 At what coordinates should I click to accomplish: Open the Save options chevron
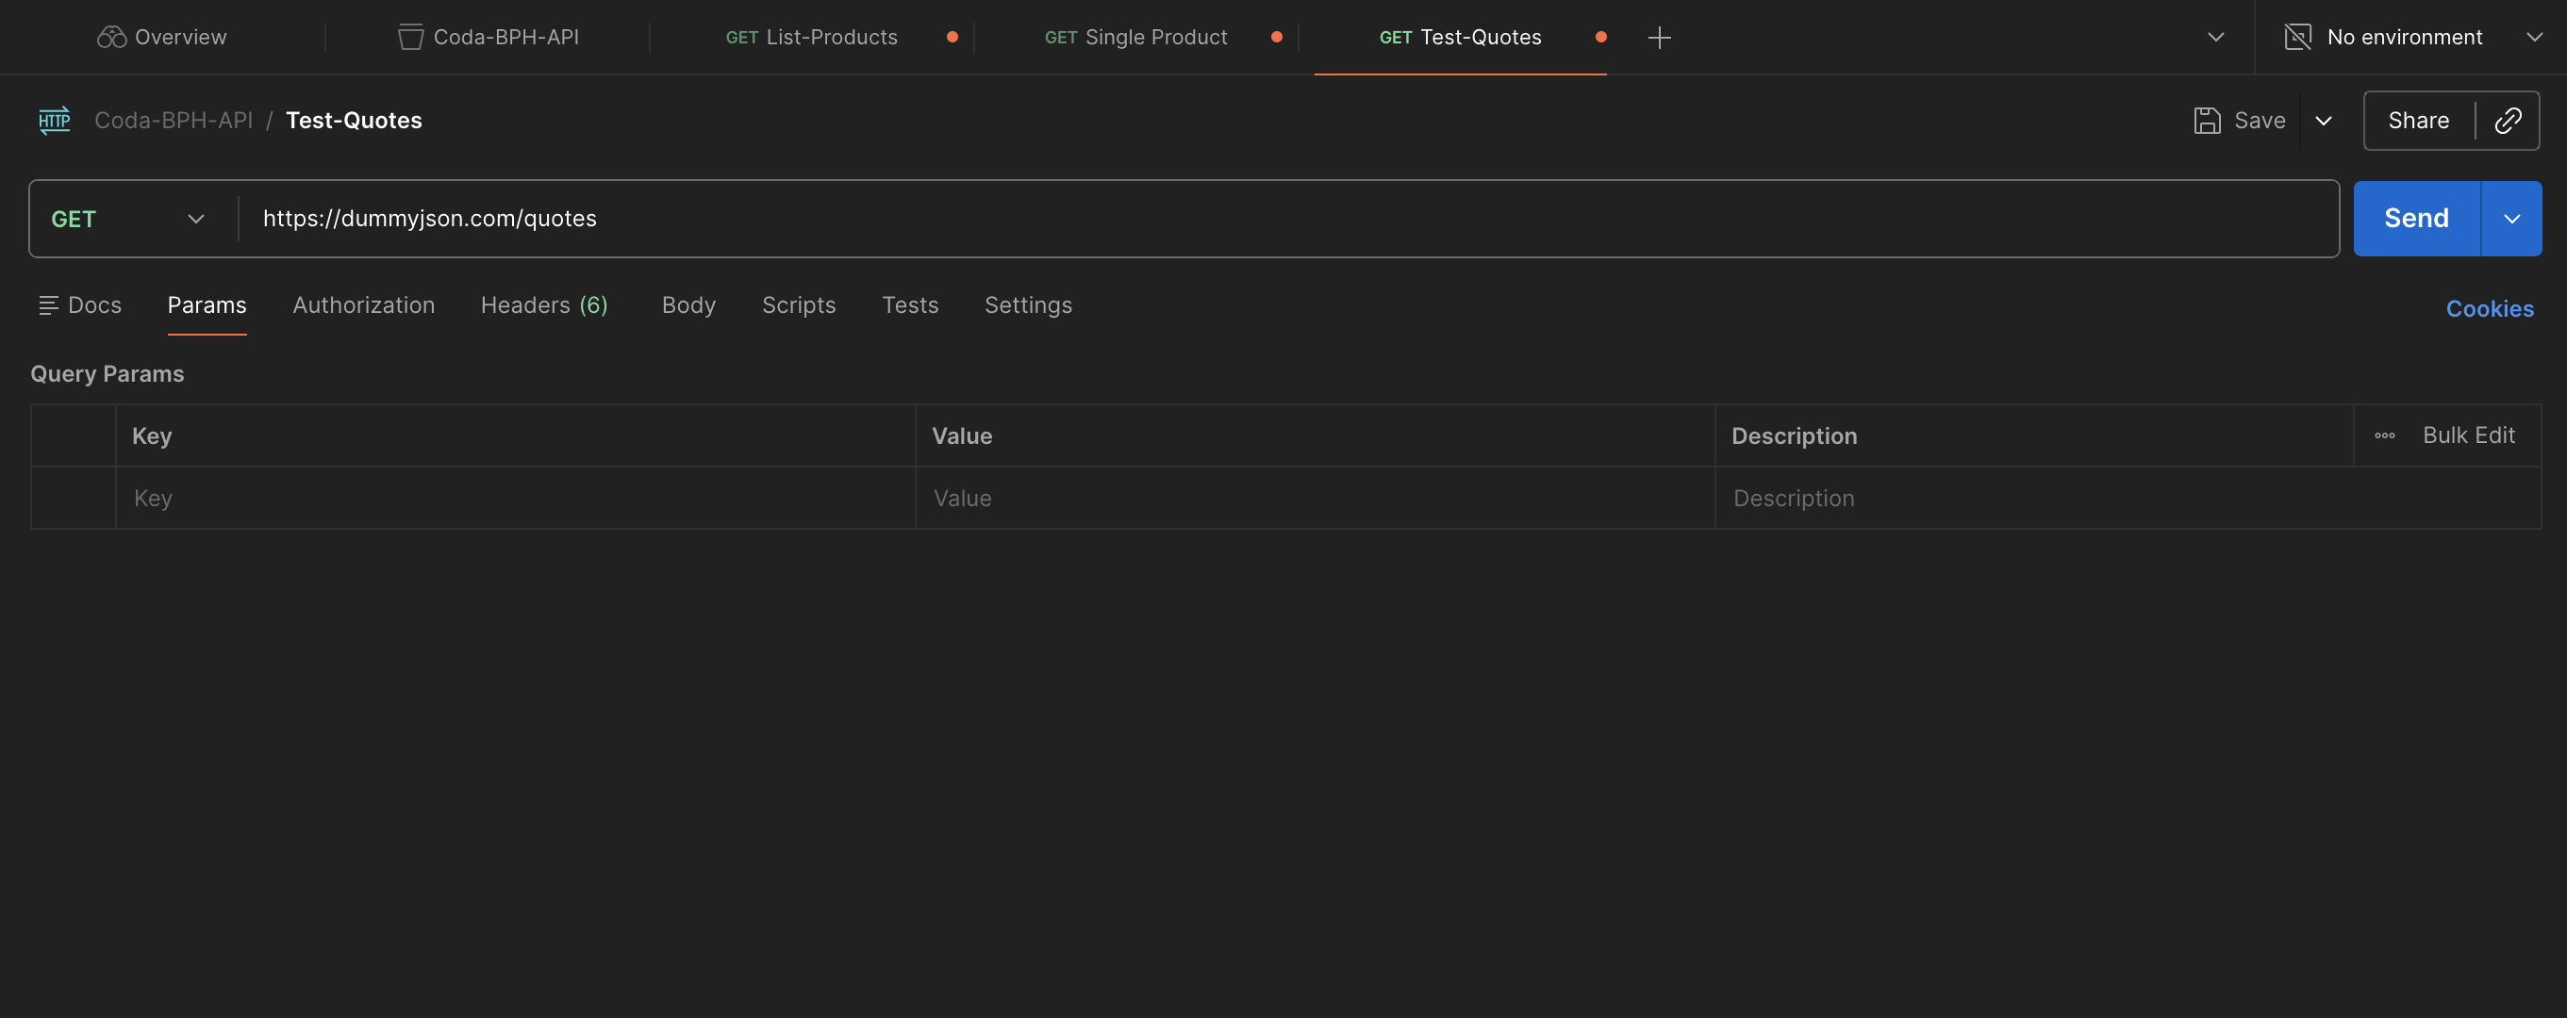[2324, 121]
